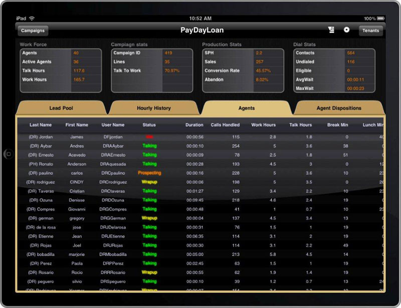Select the Agents tab
The image size is (401, 308).
247,108
